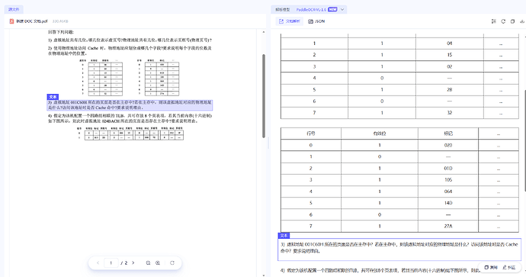Image resolution: width=526 pixels, height=277 pixels.
Task: Click question 4 paragraph in PDF preview
Action: click(130, 118)
